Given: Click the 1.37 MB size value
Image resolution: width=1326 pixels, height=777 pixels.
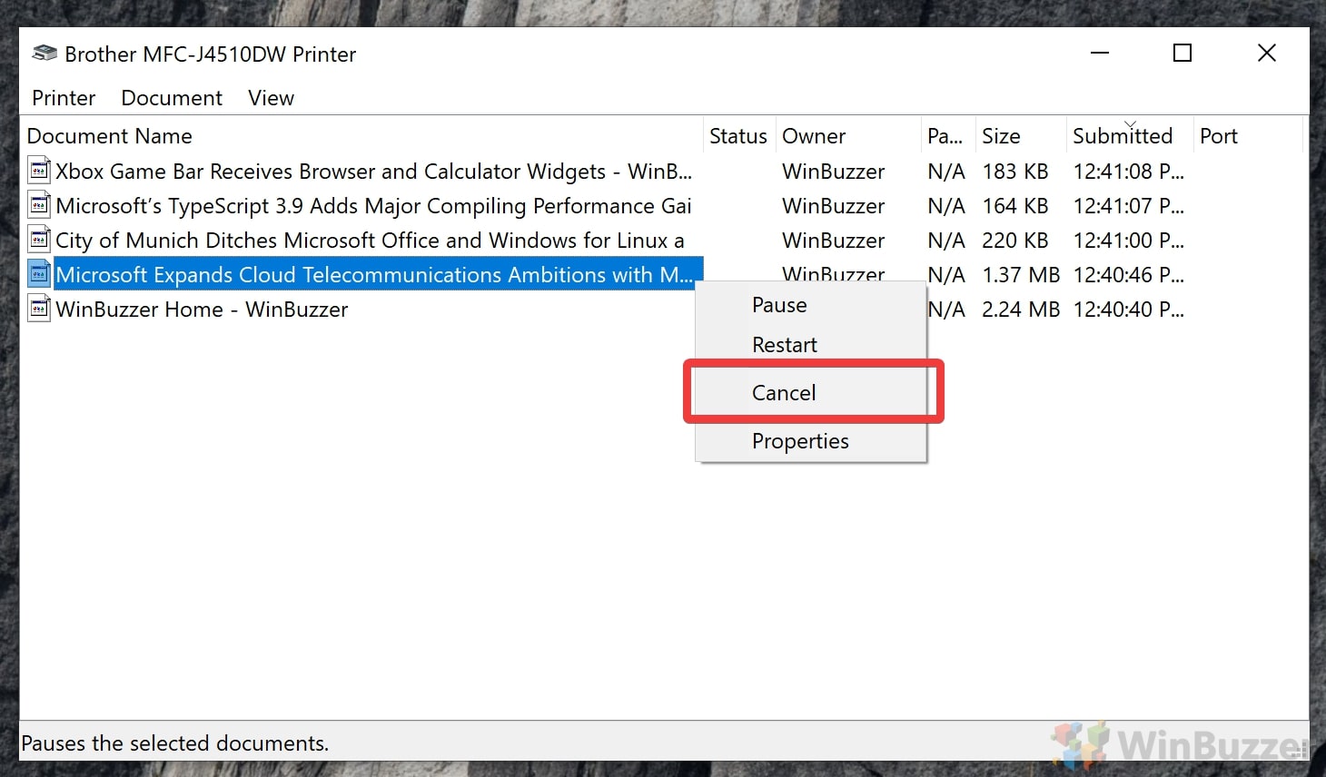Looking at the screenshot, I should pyautogui.click(x=1021, y=275).
